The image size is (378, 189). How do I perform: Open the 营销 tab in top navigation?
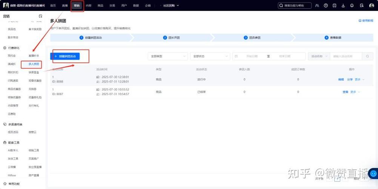(x=77, y=6)
